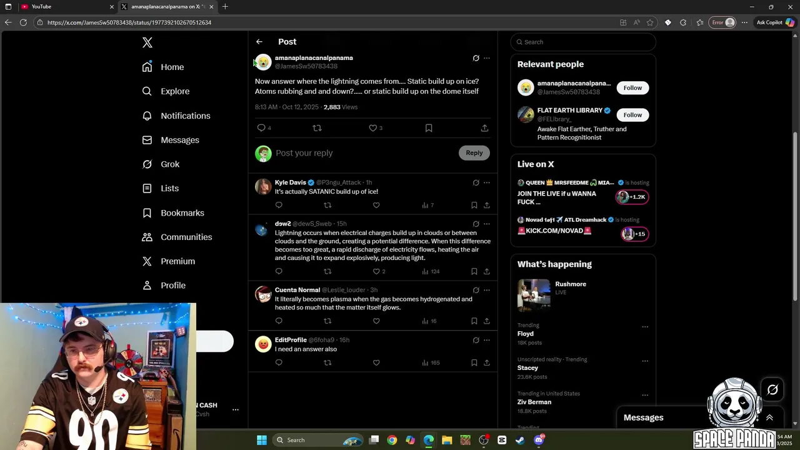Open more options on Cuenta Normal's reply

487,290
